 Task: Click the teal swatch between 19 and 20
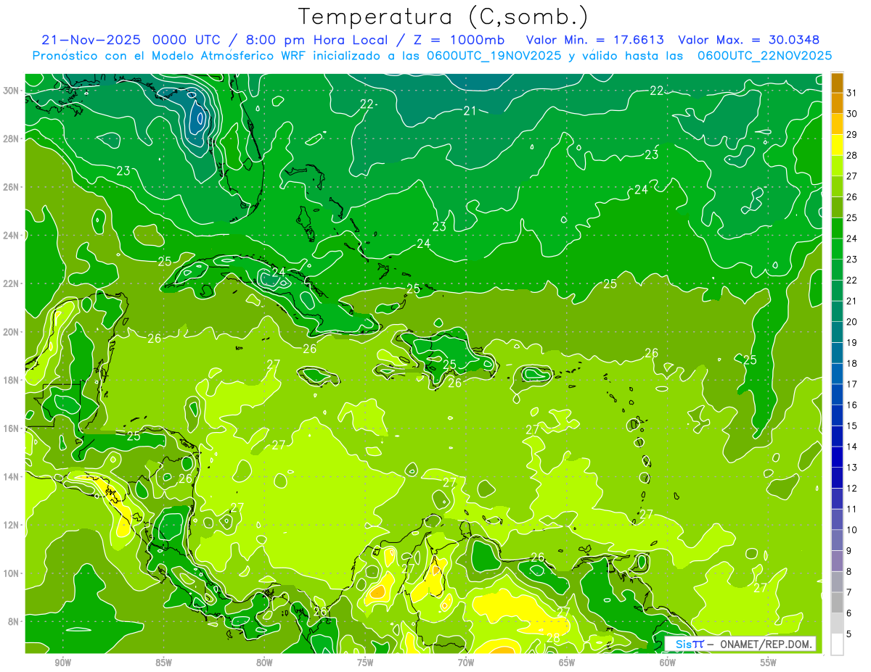[837, 332]
